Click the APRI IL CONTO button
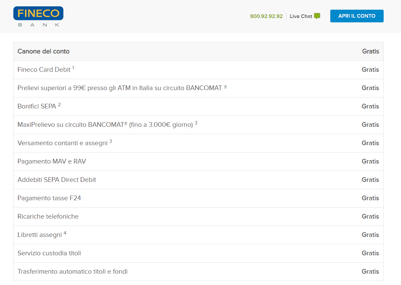The image size is (401, 285). point(357,16)
